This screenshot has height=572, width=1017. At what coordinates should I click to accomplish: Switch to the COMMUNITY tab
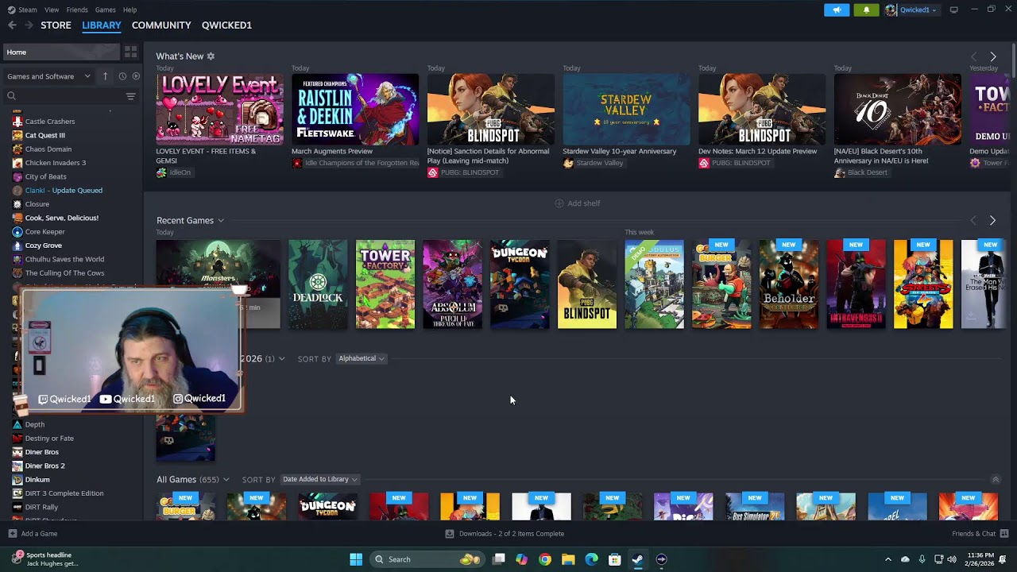tap(161, 25)
